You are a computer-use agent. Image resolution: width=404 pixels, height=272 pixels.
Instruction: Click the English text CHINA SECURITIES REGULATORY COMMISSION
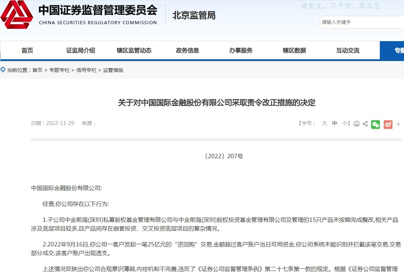(98, 23)
